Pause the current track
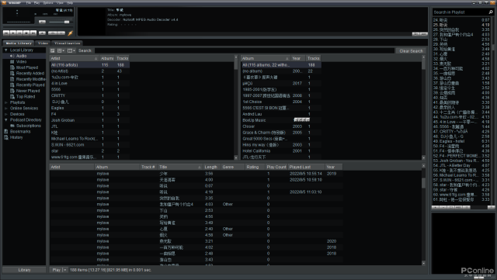Image resolution: width=497 pixels, height=280 pixels. pyautogui.click(x=19, y=33)
